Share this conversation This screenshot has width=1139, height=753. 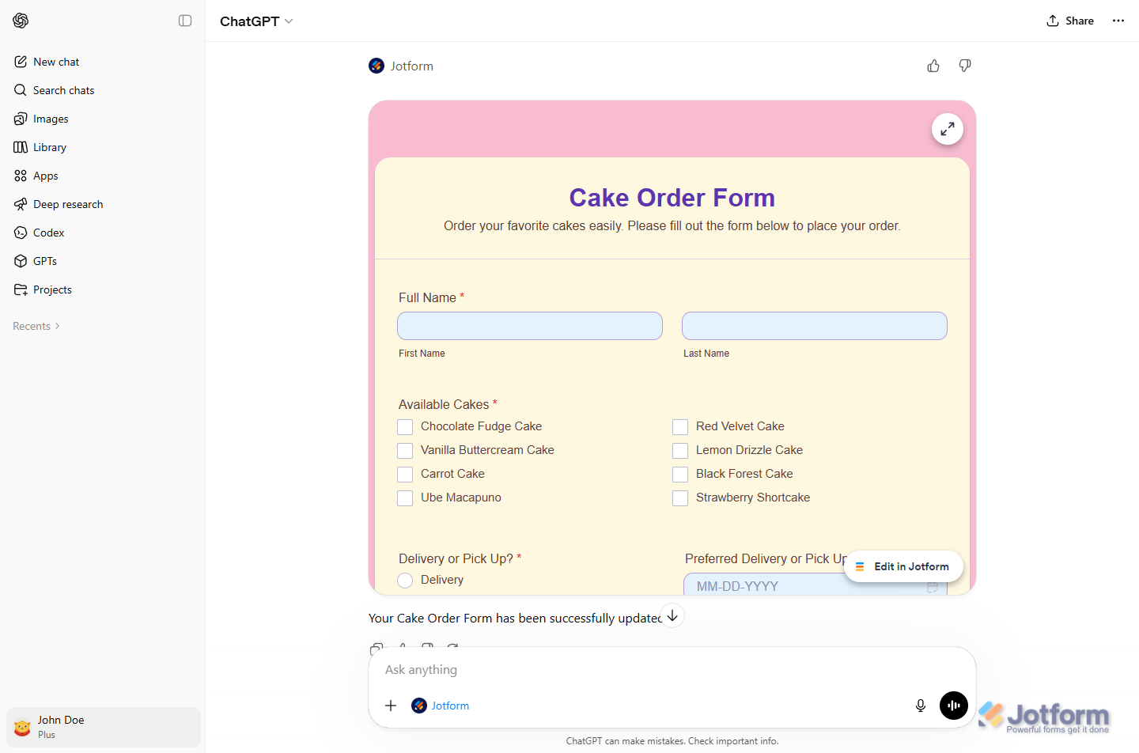click(1069, 21)
